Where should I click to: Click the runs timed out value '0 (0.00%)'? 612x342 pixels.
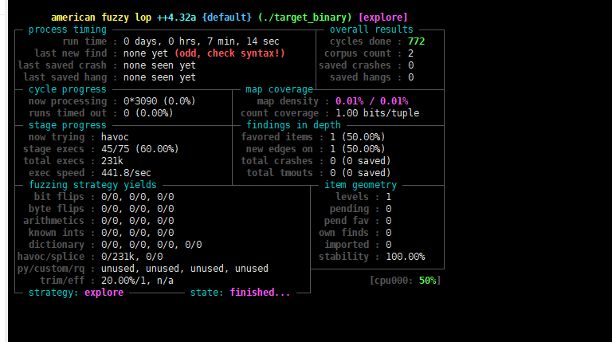point(148,113)
